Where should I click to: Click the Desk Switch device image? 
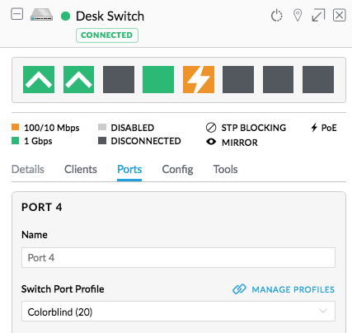41,14
